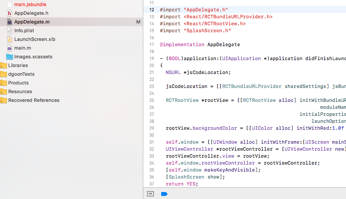Screen dimensions: 346x199
Task: Open Info.plist in the navigator
Action: tap(24, 30)
